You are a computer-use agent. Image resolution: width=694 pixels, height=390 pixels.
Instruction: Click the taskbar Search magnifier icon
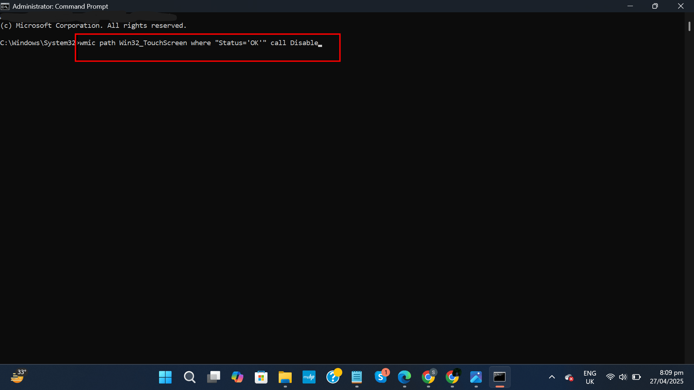click(189, 377)
